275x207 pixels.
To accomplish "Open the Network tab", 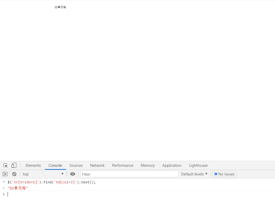I will point(97,165).
